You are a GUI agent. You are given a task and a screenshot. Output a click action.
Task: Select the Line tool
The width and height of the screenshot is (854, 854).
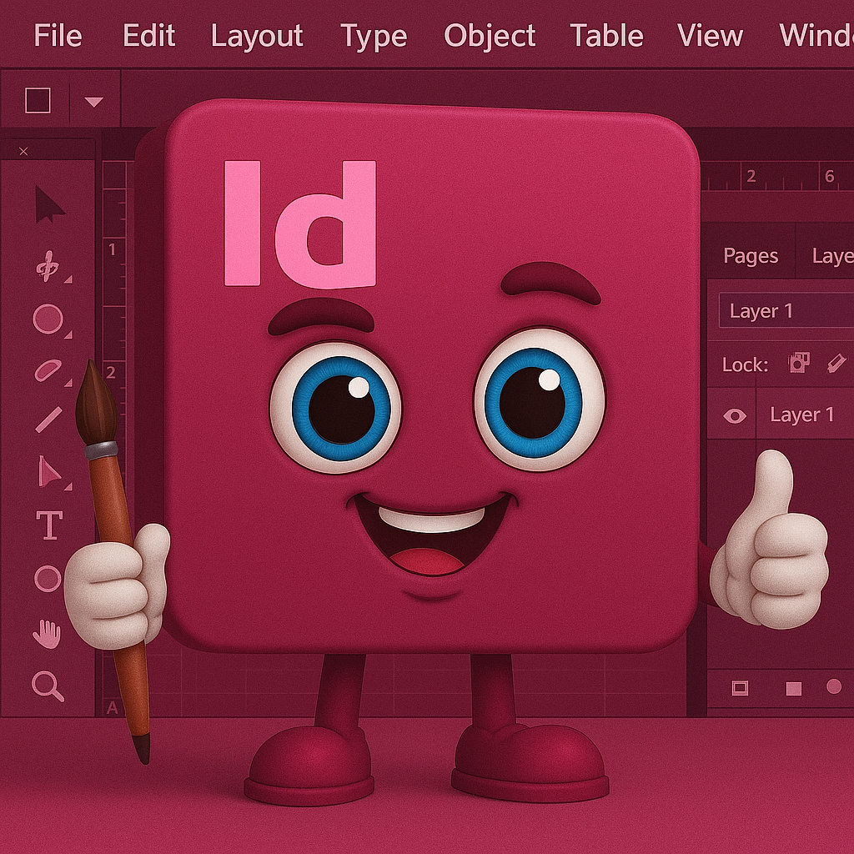pos(49,420)
